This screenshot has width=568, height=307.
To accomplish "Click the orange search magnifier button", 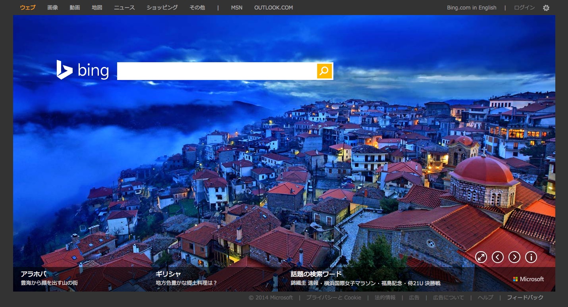I will [324, 71].
